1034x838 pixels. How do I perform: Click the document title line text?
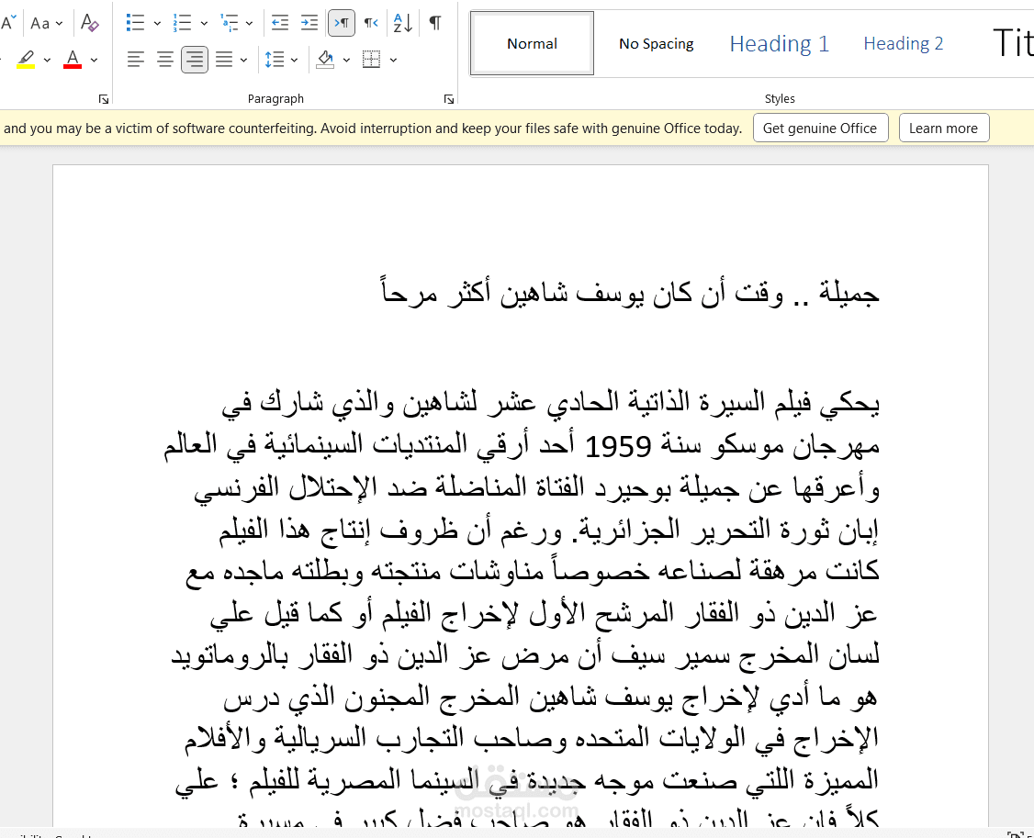pos(630,293)
